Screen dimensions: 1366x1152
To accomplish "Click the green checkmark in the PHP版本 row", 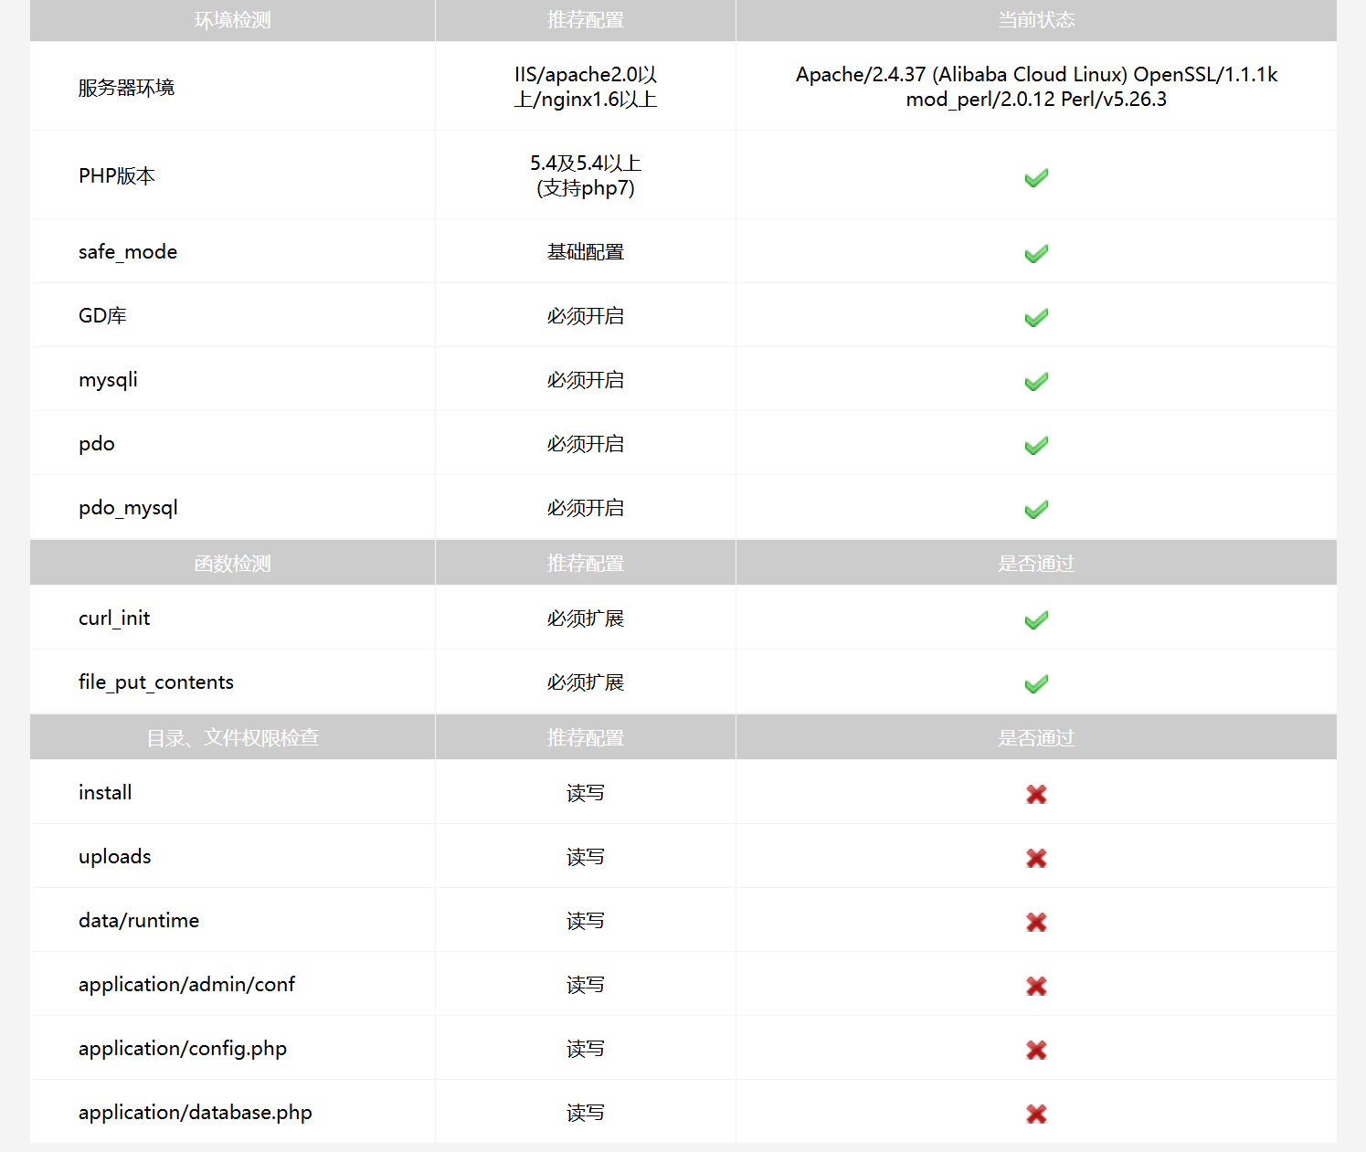I will tap(1036, 177).
